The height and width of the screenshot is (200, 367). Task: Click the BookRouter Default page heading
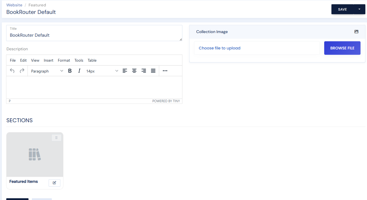31,12
